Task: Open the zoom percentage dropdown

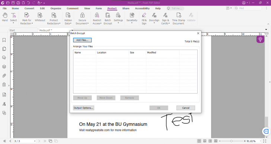Action: click(x=260, y=141)
